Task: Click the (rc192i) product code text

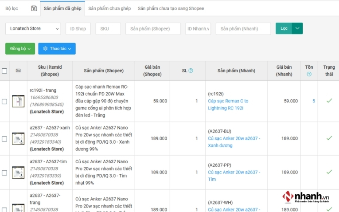Action: pyautogui.click(x=216, y=94)
